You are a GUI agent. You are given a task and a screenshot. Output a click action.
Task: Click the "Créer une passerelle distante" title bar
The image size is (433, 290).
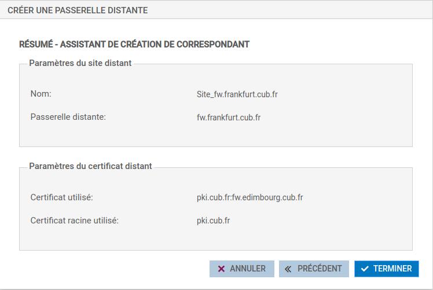pos(78,10)
